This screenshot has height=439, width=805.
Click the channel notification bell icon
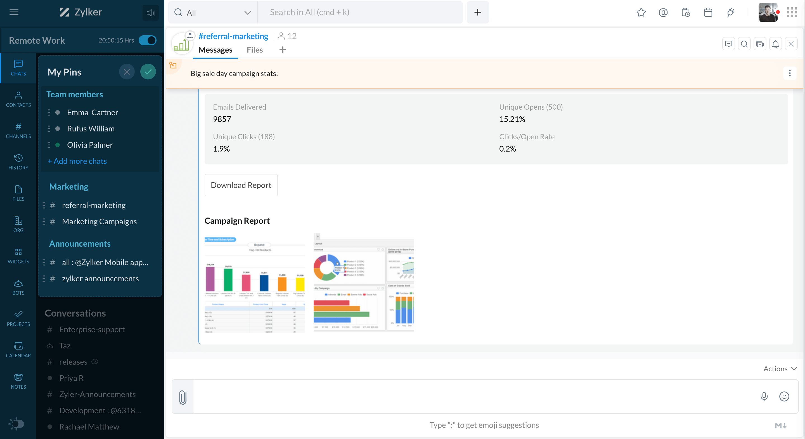click(775, 44)
